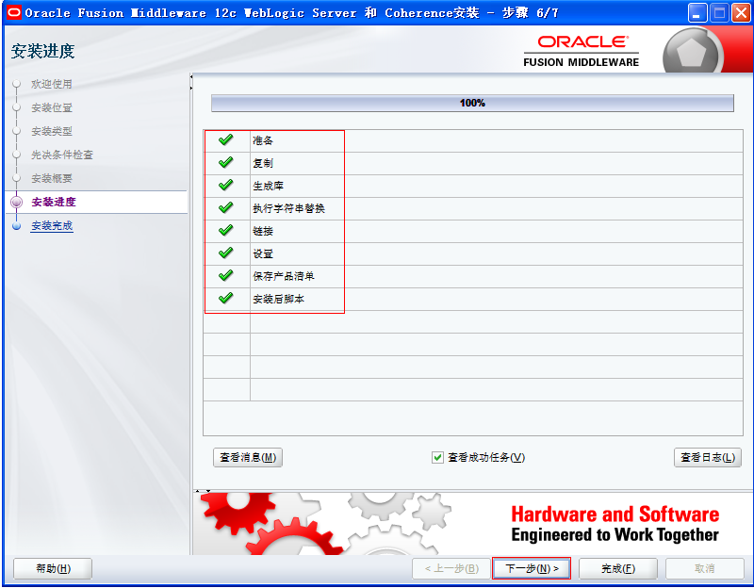Click the Hardware and Software banner image
Viewport: 754px width, 588px height.
point(473,524)
